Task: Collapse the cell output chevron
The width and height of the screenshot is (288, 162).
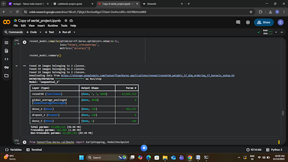Action: point(17,66)
